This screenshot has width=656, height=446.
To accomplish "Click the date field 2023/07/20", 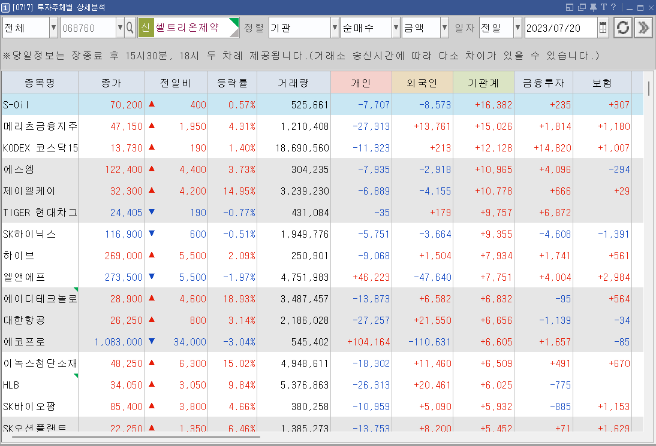I will coord(561,28).
